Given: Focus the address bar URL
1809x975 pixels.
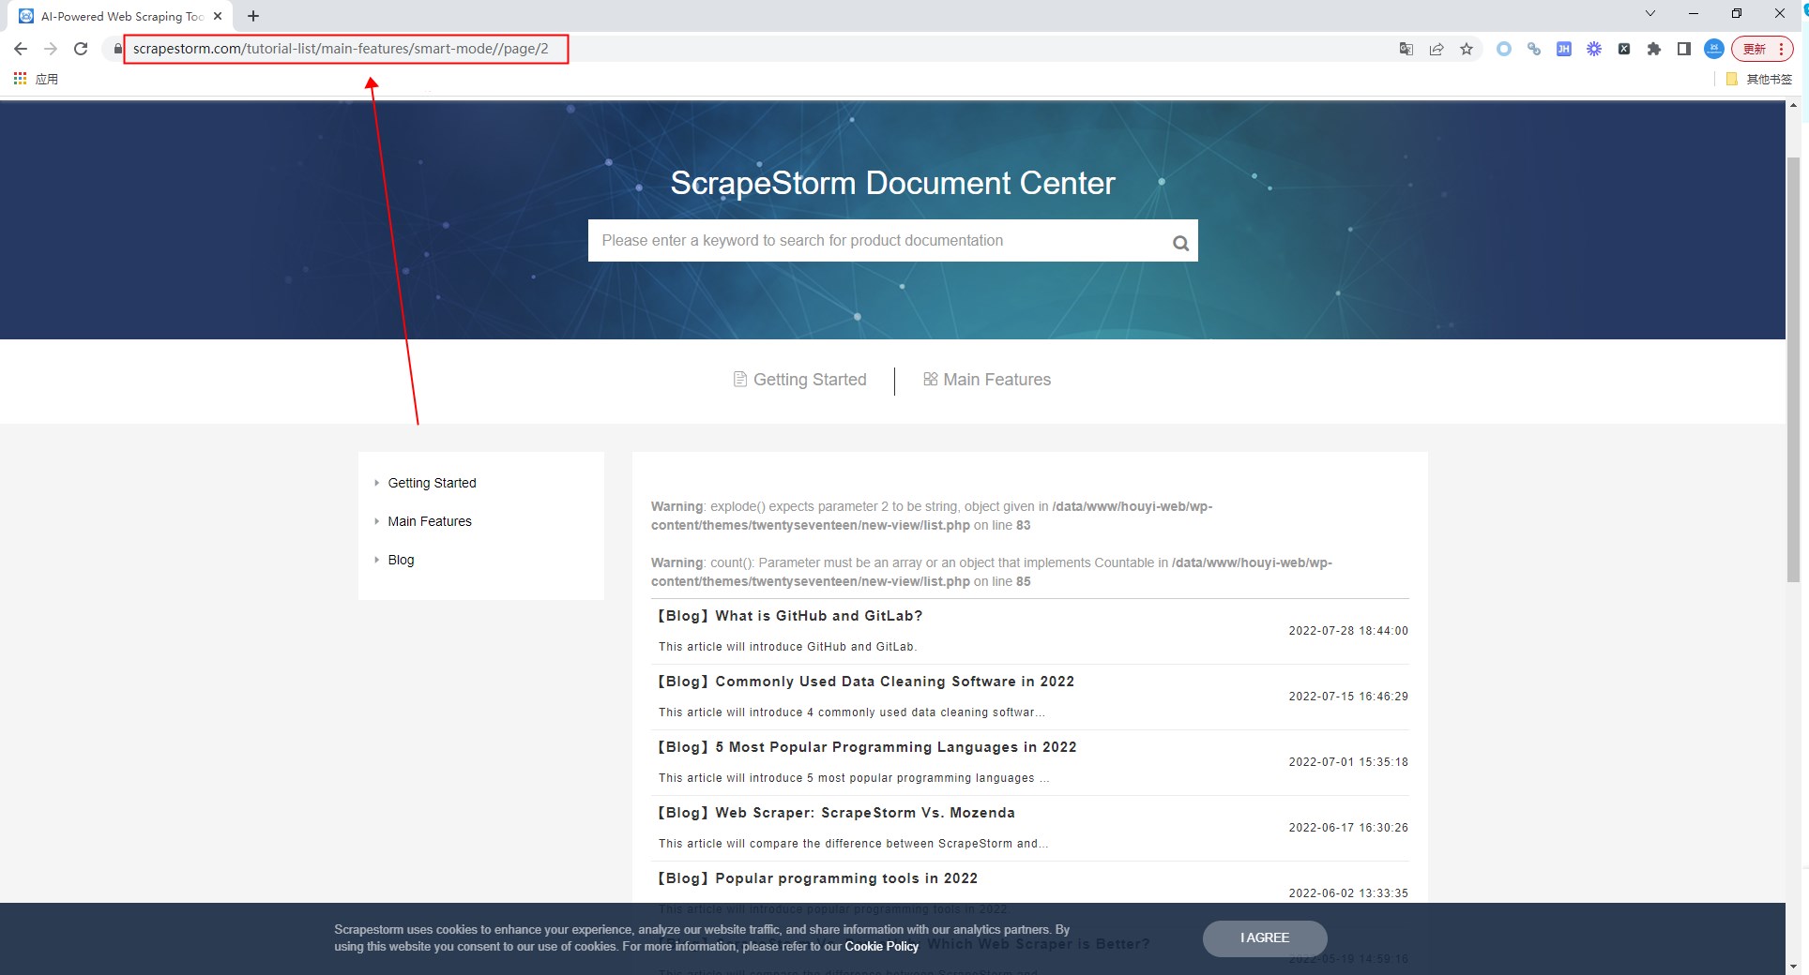Looking at the screenshot, I should [341, 49].
